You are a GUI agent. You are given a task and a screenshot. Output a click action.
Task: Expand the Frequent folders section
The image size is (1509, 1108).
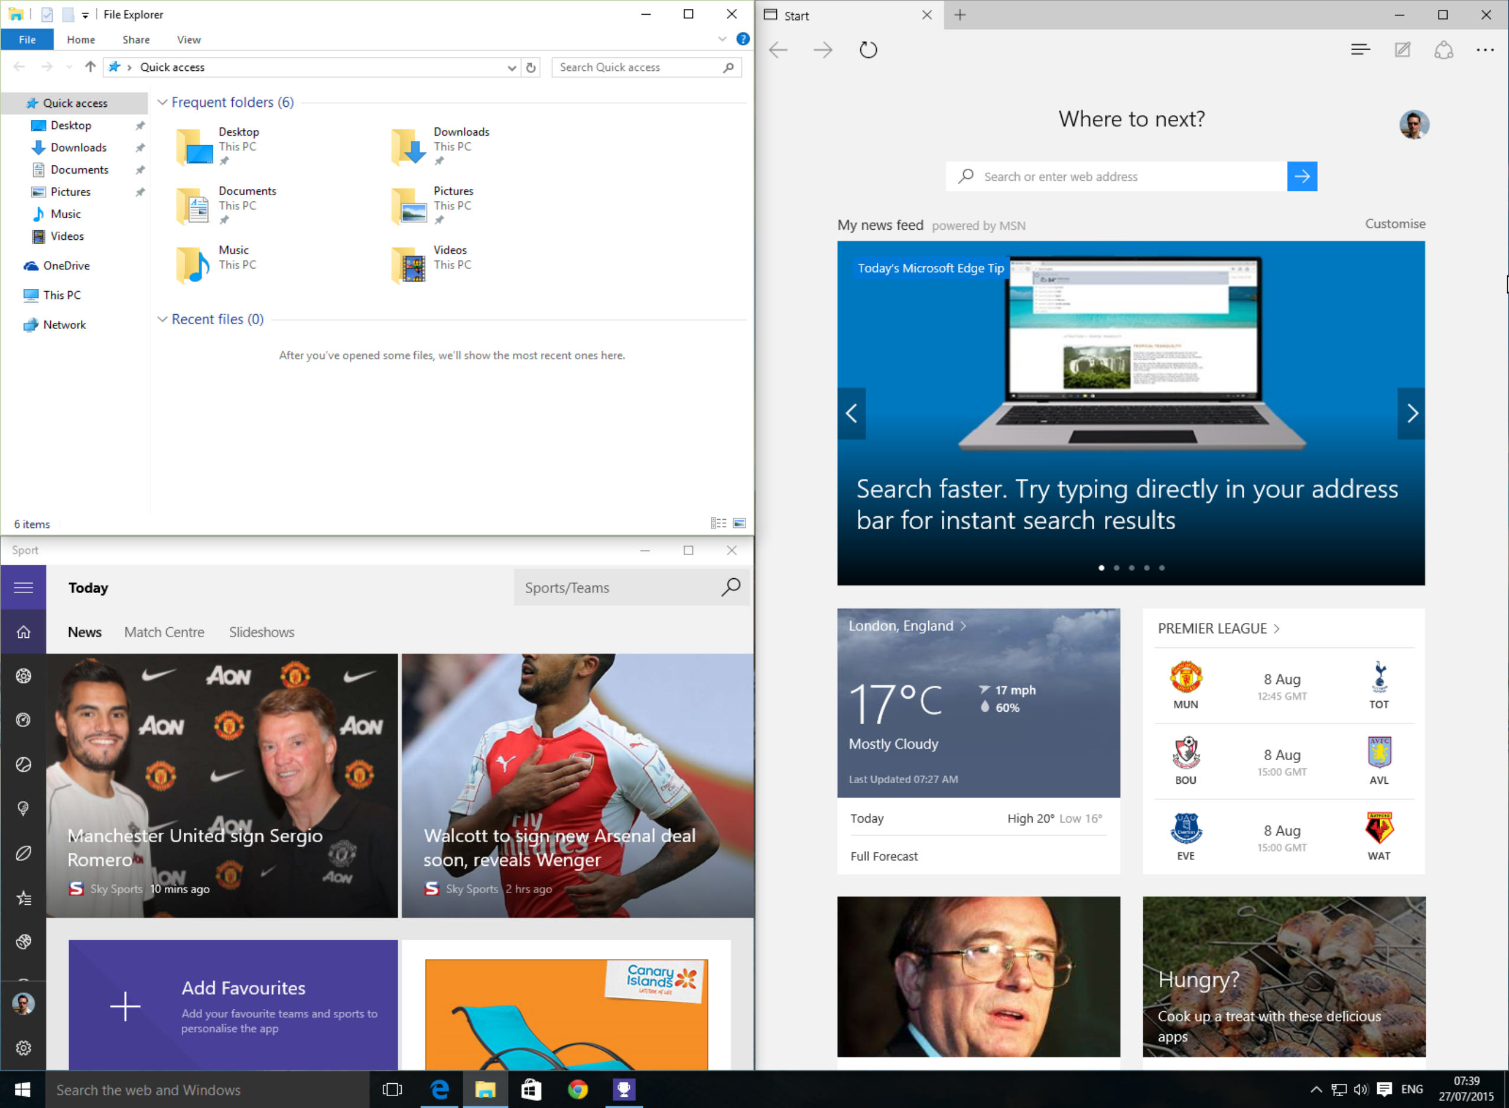point(163,102)
